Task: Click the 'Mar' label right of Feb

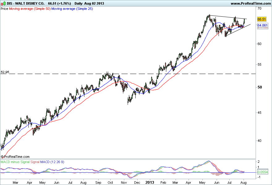Action: coord(175,183)
